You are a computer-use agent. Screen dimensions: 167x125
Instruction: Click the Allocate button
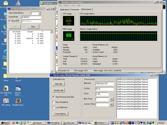point(58,84)
